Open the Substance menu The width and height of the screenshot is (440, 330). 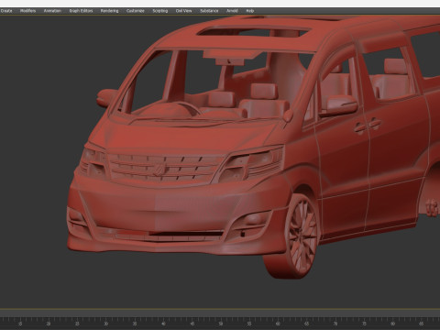(209, 11)
